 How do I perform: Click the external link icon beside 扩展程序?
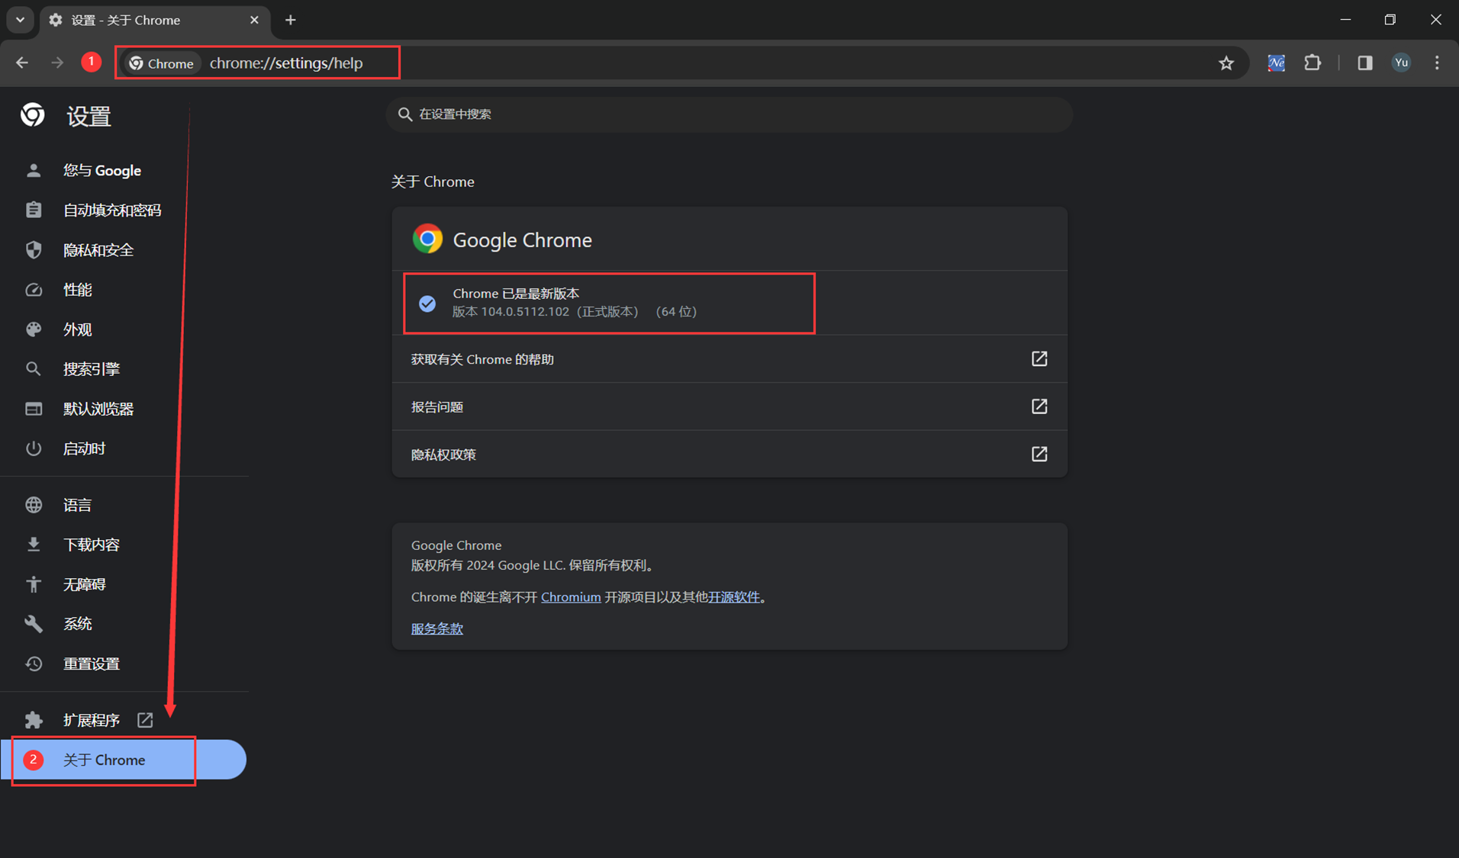pos(145,719)
